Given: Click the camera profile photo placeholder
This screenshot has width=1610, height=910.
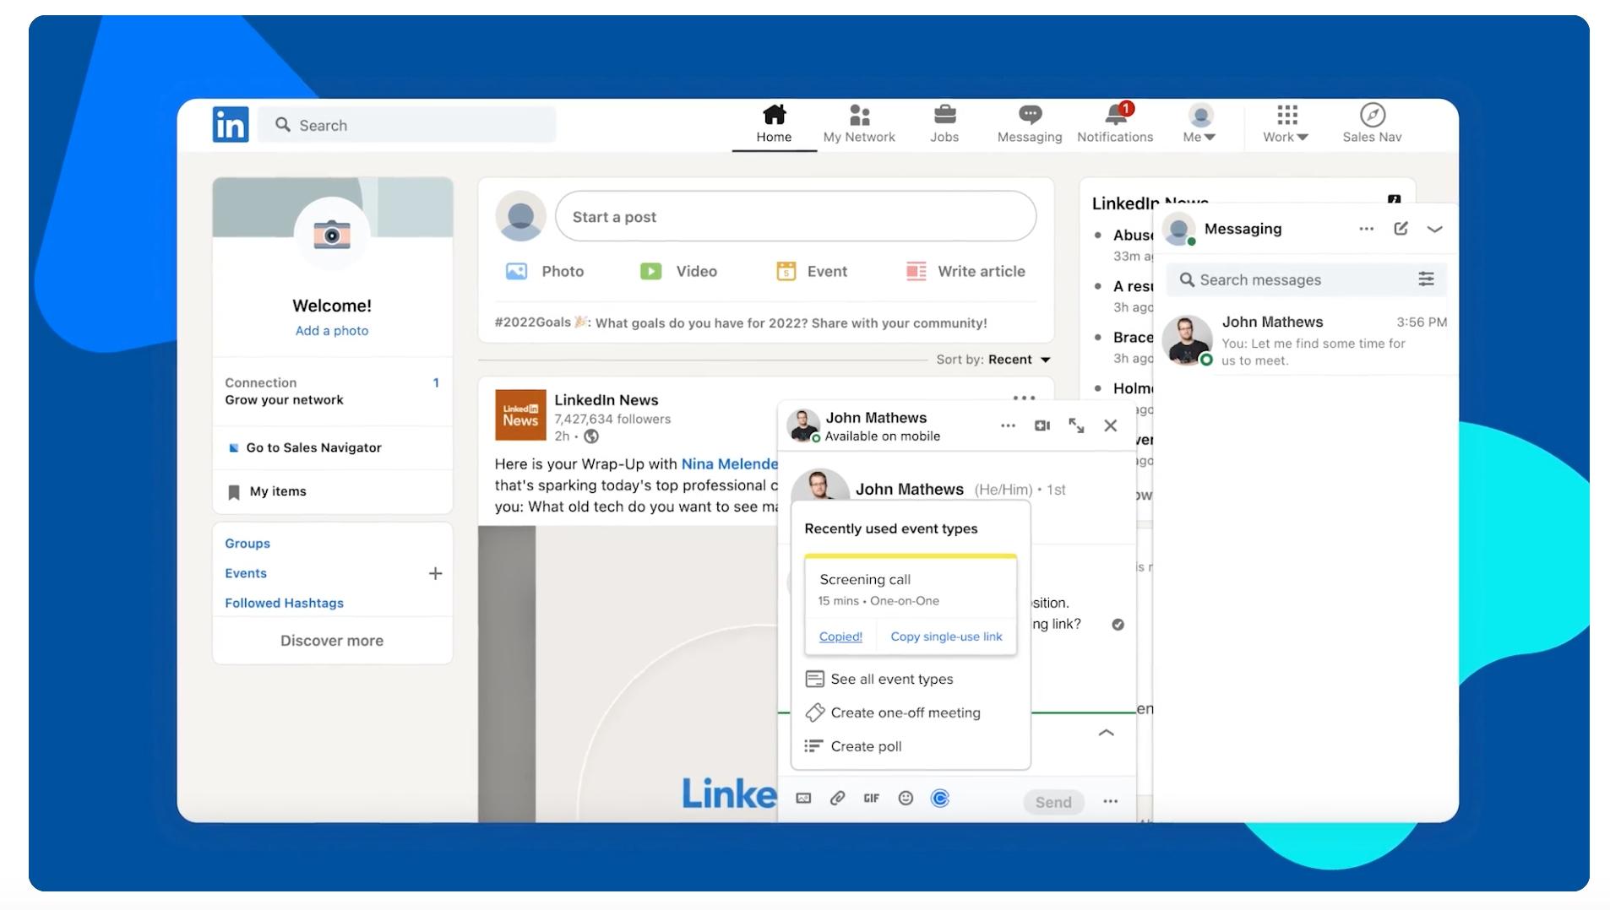Looking at the screenshot, I should (332, 235).
